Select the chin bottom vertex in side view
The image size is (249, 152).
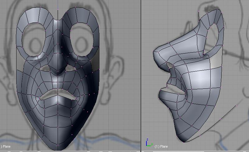(184, 142)
